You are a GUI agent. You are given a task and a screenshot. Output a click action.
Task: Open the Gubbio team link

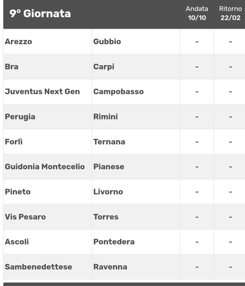point(107,42)
